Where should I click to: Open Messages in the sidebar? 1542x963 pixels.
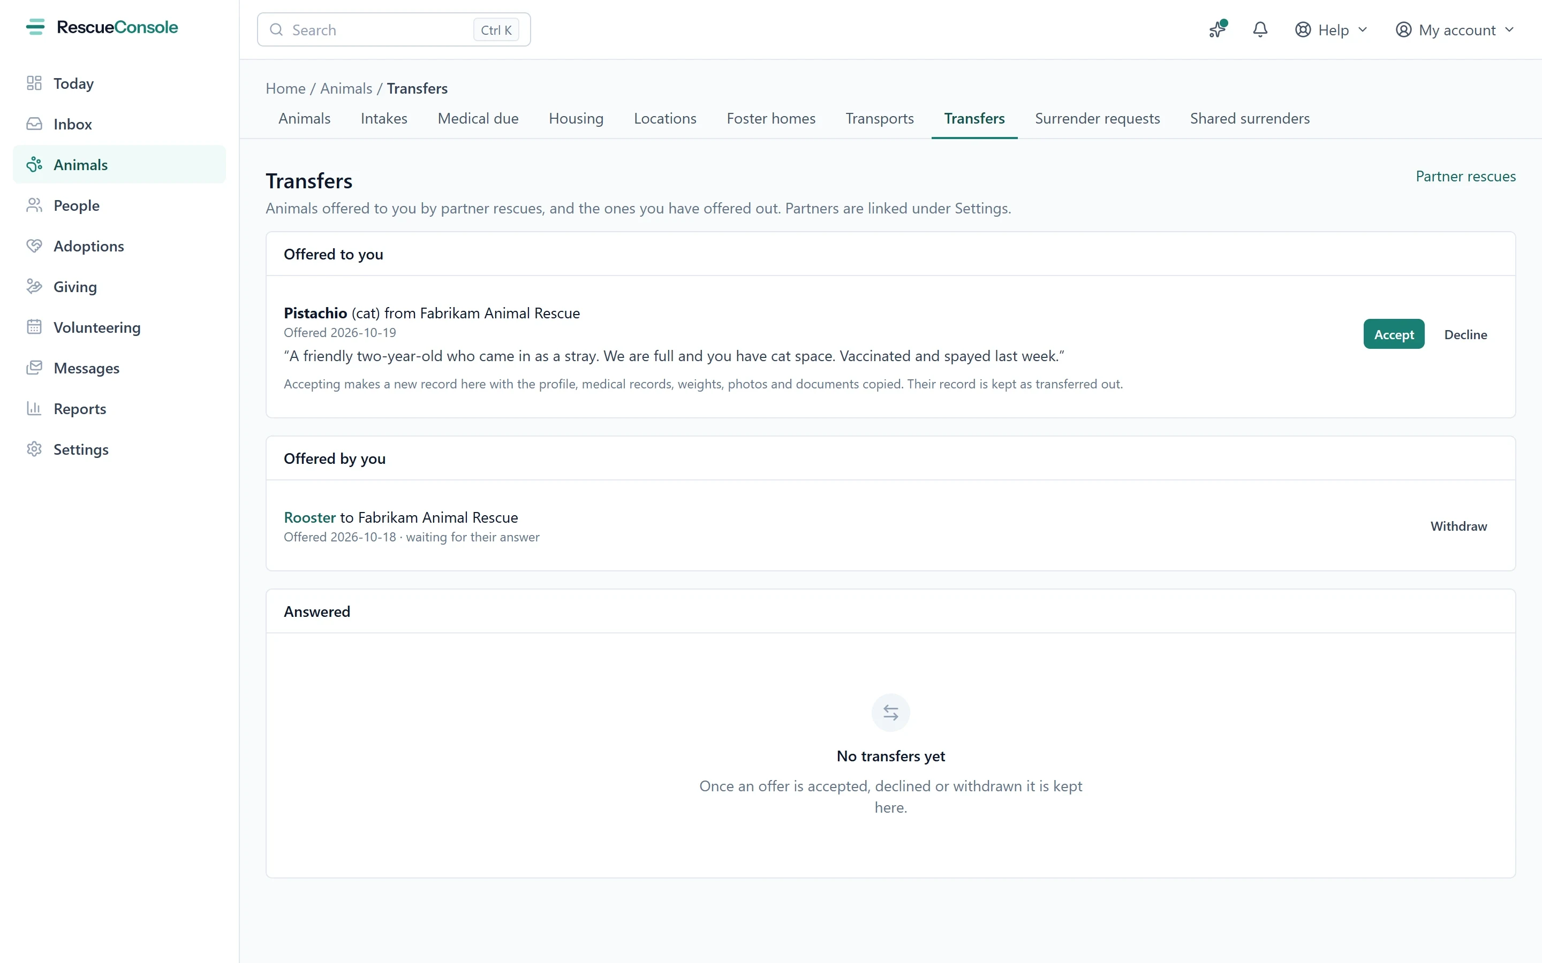[x=119, y=368]
